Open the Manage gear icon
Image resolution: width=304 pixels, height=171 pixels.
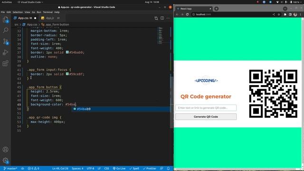[x=5, y=161]
